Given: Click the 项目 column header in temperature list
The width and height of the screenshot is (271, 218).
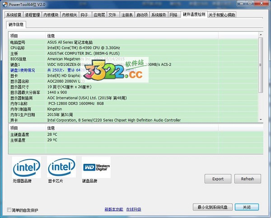Looking at the screenshot, I should (x=27, y=128).
